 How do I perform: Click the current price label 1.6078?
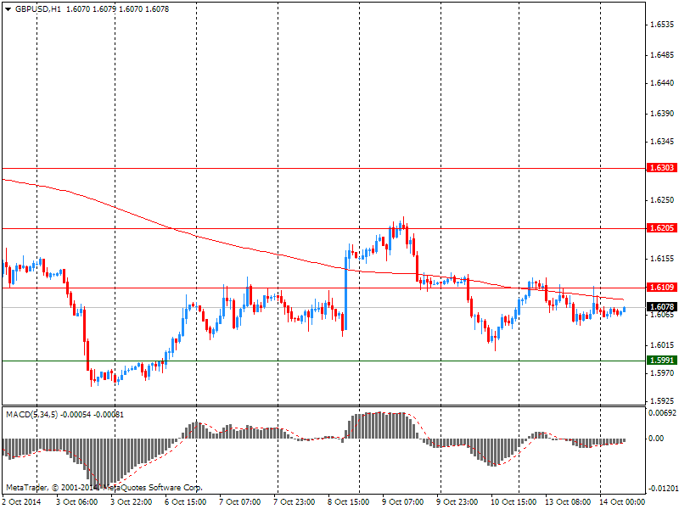pyautogui.click(x=661, y=306)
